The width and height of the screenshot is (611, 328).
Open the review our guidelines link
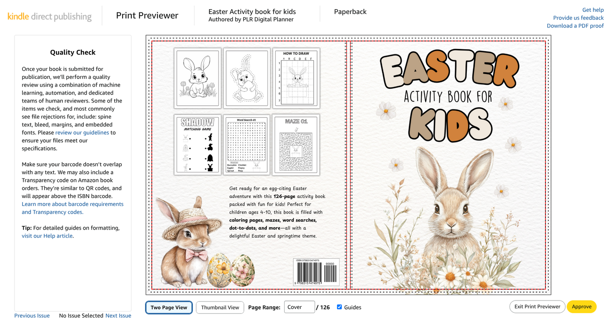click(82, 133)
